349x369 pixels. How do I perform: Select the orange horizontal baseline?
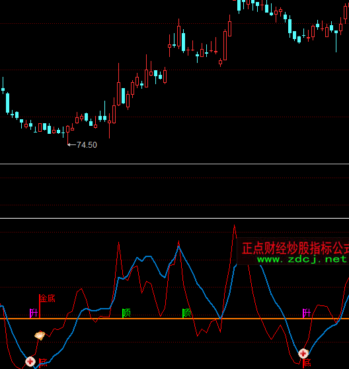(x=174, y=319)
